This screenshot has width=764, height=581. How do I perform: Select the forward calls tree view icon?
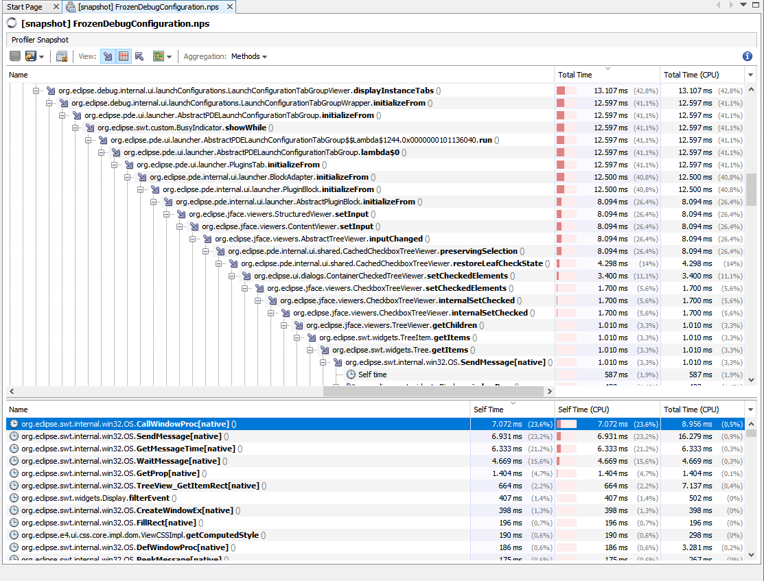[108, 56]
